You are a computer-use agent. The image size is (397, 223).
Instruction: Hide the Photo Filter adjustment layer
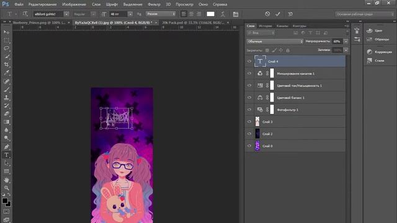249,110
